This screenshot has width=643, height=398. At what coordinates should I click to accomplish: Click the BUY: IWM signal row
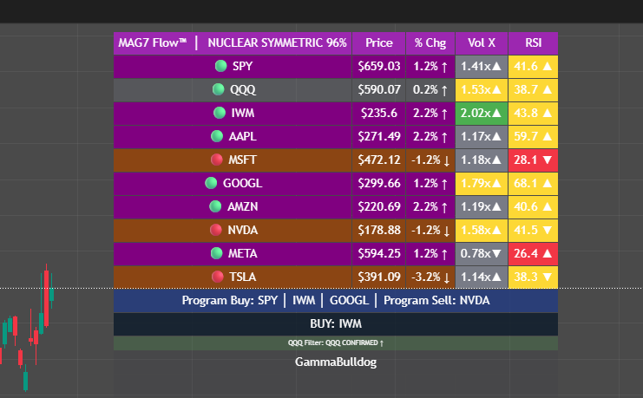click(x=336, y=323)
